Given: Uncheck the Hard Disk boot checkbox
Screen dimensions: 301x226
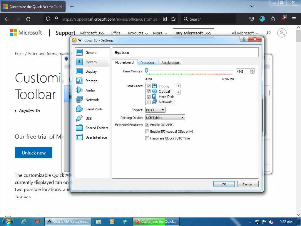Looking at the screenshot, I should [148, 97].
